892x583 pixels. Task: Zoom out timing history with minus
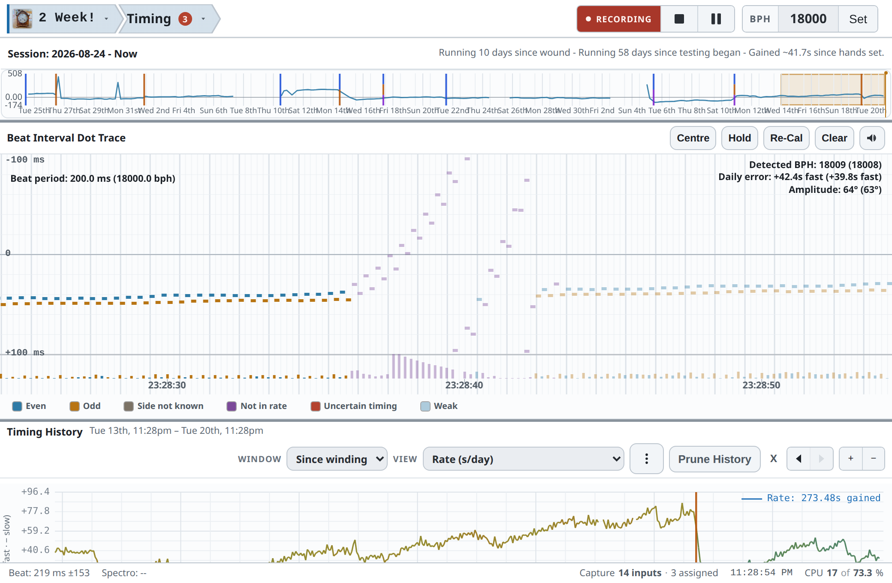874,459
